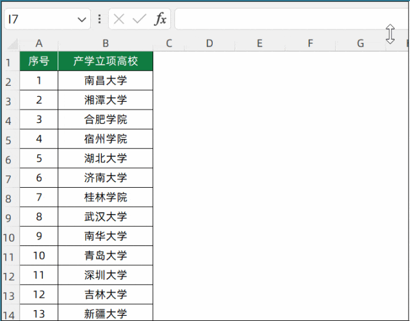Click serial number cell beside 南华大学
The height and width of the screenshot is (321, 410).
tap(39, 236)
